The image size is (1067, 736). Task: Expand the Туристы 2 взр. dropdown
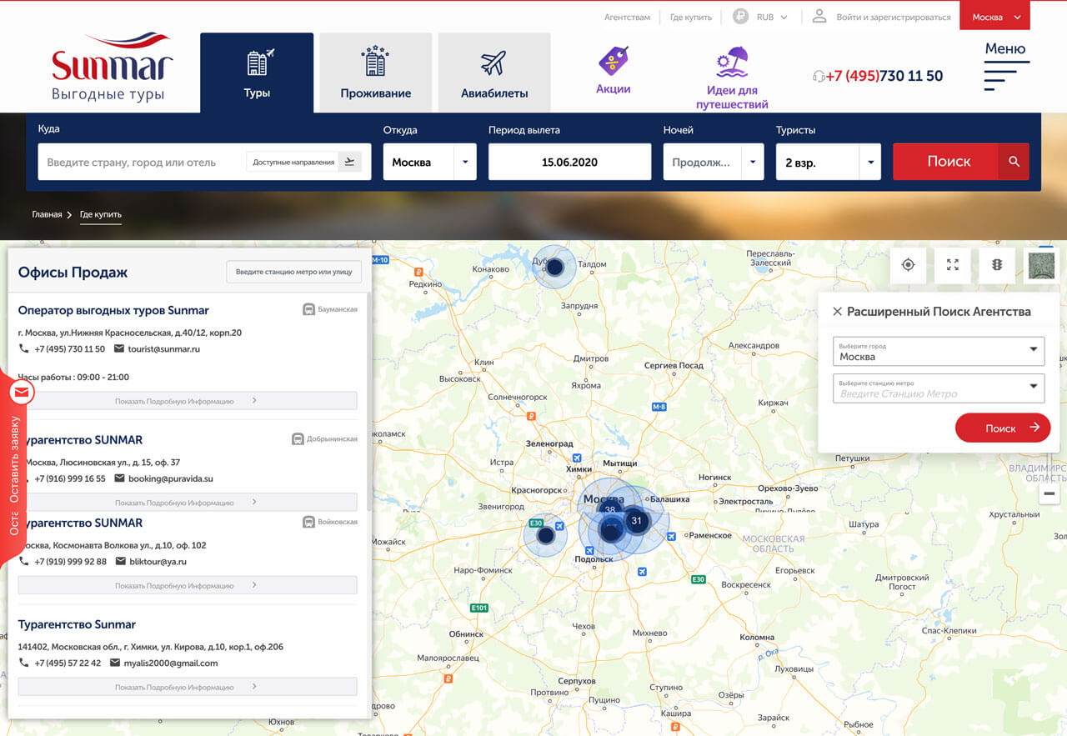click(829, 162)
